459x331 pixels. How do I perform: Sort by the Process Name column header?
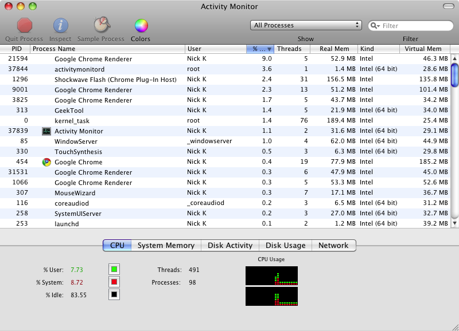[x=108, y=49]
